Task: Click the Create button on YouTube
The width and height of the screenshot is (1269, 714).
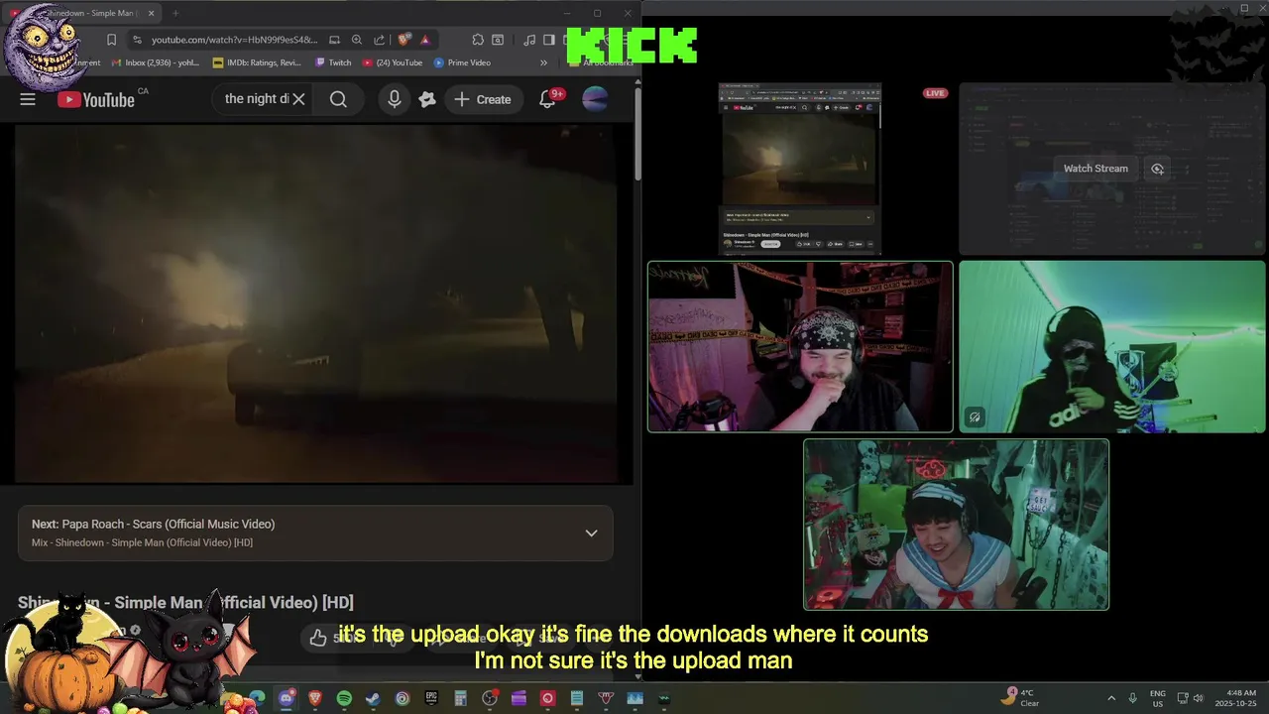Action: [483, 99]
